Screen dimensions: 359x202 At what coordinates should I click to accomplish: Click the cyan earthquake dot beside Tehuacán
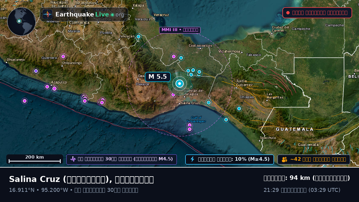click(x=138, y=37)
